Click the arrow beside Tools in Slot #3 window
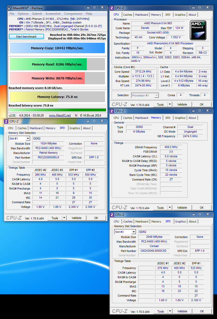The height and width of the screenshot is (319, 217). click(170, 311)
